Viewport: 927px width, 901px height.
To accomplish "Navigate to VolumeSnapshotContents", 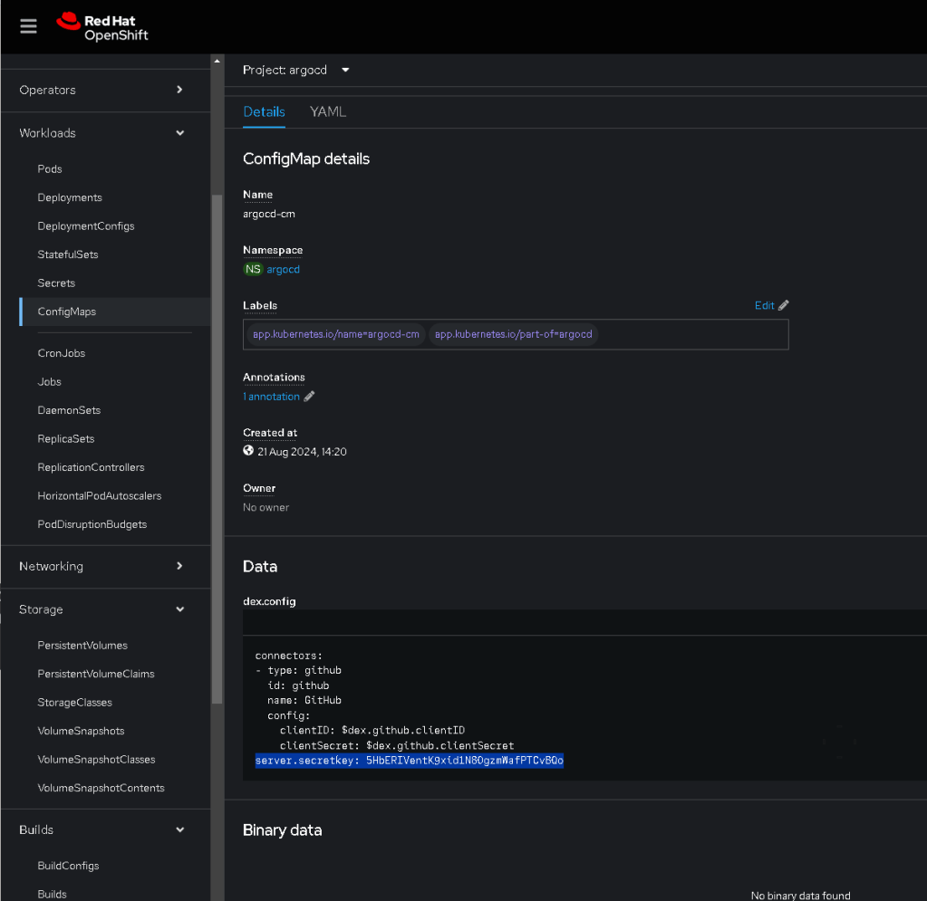I will coord(101,788).
